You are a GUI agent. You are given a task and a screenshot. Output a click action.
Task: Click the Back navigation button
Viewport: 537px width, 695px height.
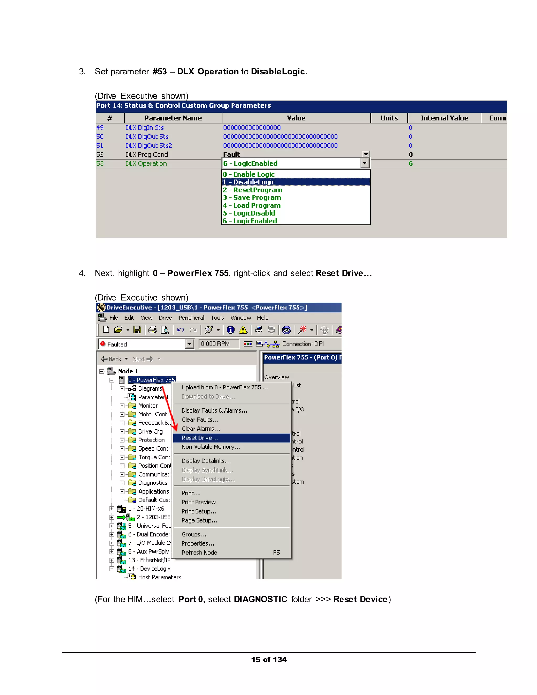click(111, 359)
